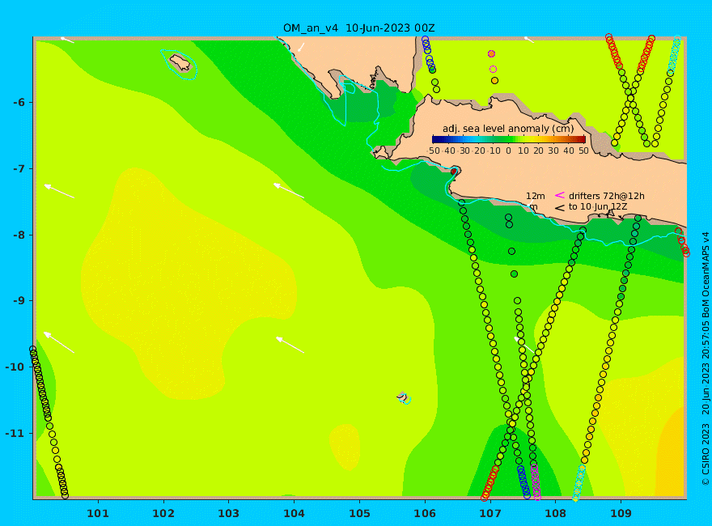
Task: Click longitude axis label '107'
Action: (x=490, y=514)
